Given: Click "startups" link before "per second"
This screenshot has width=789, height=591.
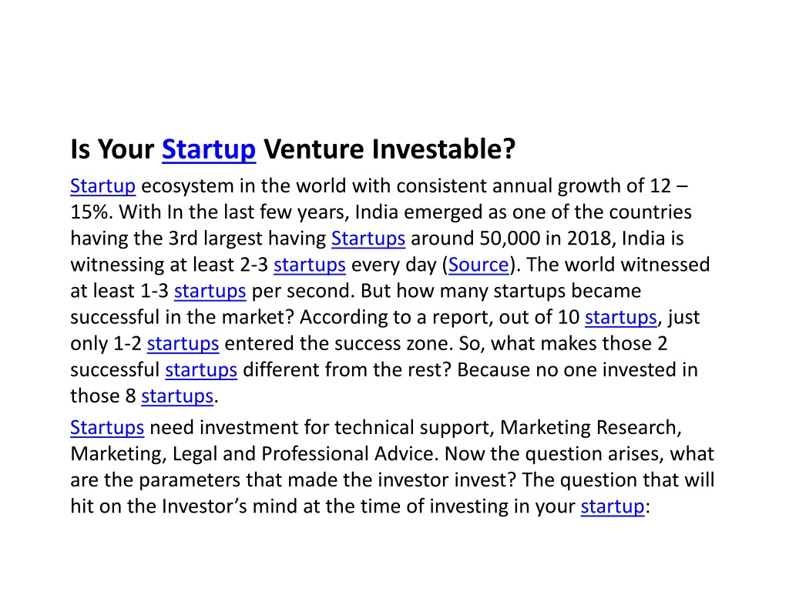Looking at the screenshot, I should (210, 292).
